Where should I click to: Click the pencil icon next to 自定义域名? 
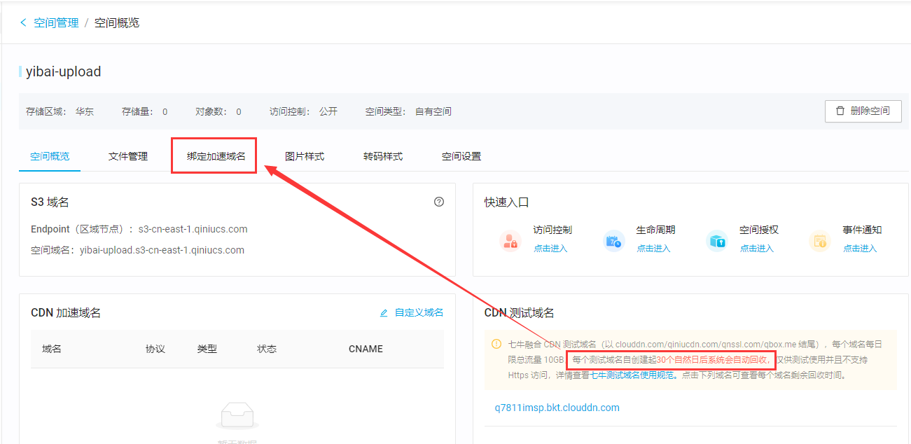pos(384,313)
